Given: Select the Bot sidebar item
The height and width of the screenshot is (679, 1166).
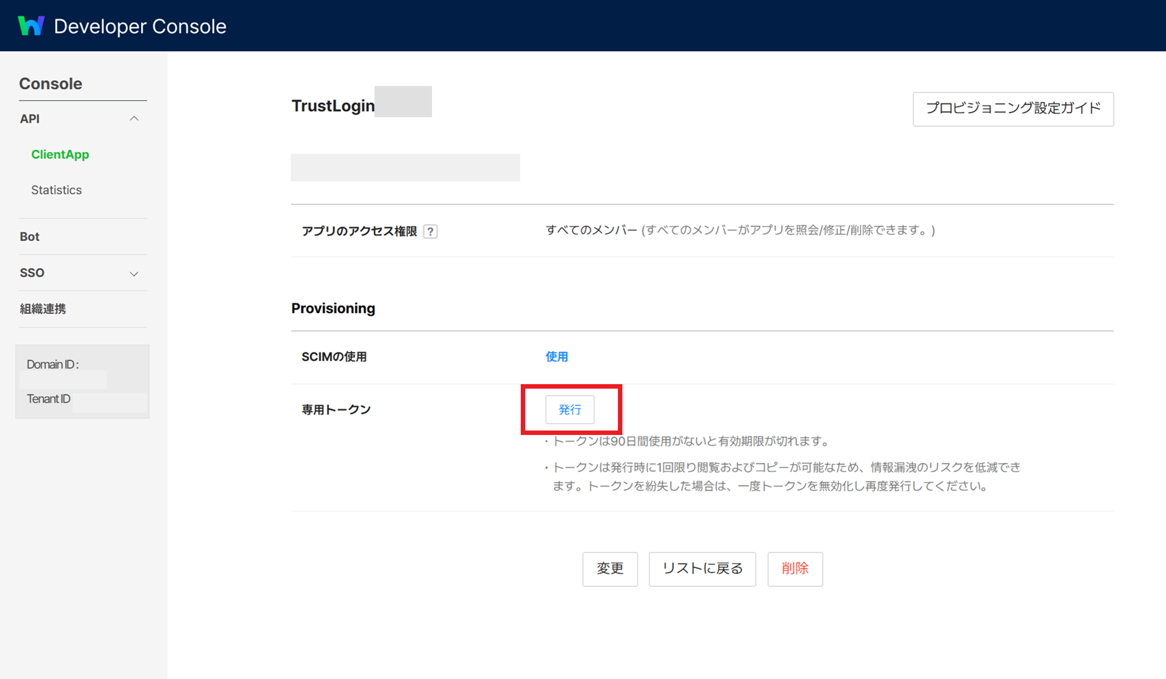Looking at the screenshot, I should coord(30,237).
